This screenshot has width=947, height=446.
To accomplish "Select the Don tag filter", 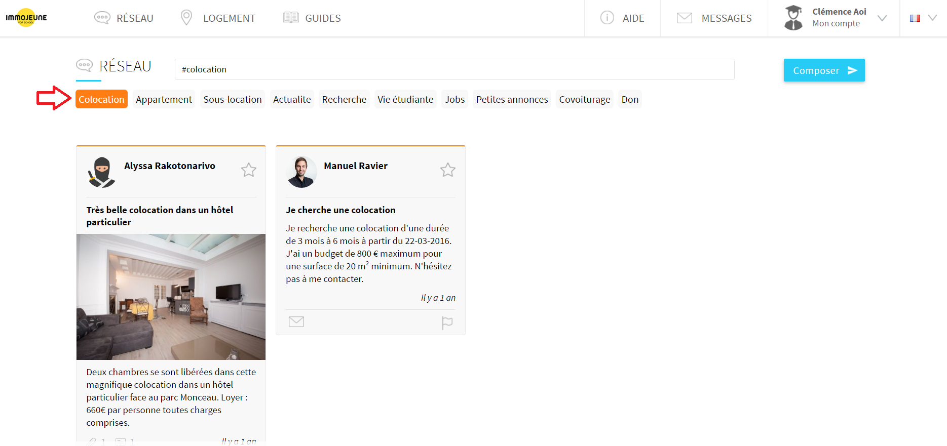I will [x=630, y=99].
